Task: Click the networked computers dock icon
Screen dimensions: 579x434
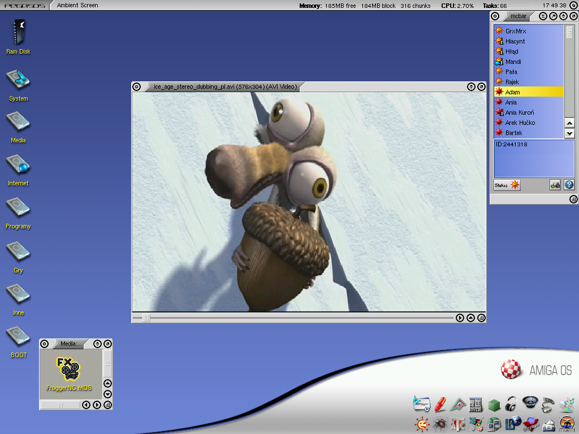Action: pyautogui.click(x=494, y=424)
